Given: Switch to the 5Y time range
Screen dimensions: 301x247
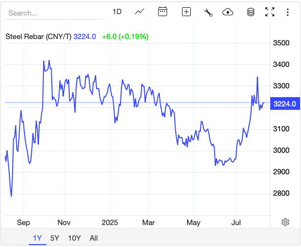Looking at the screenshot, I should [x=55, y=238].
